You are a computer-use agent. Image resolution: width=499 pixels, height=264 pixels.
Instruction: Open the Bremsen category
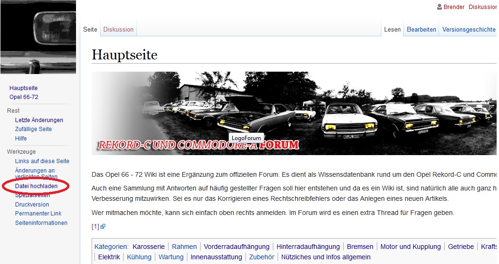360,247
